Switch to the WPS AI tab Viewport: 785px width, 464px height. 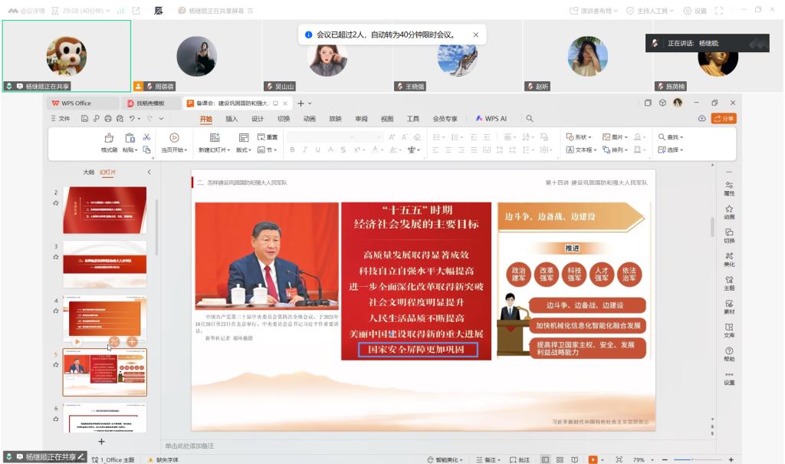(x=491, y=119)
